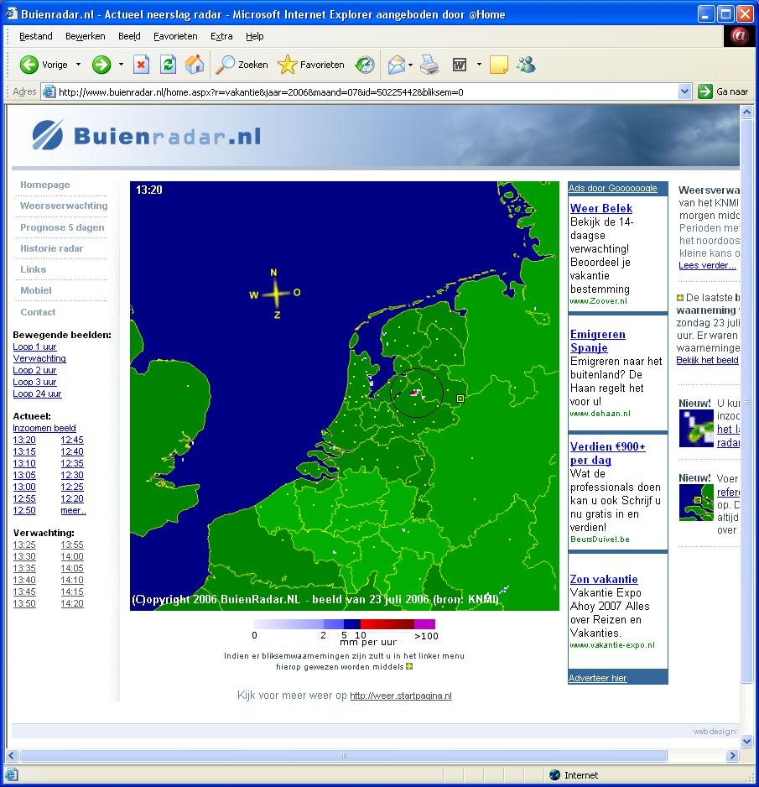Open Historie radar
This screenshot has height=787, width=759.
point(52,248)
